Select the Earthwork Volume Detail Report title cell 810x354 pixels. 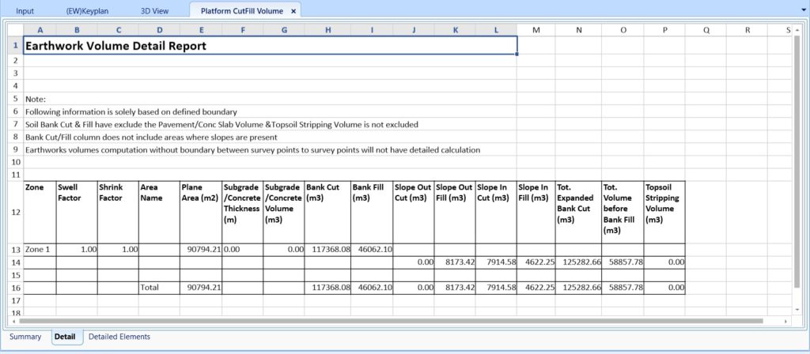pos(271,46)
